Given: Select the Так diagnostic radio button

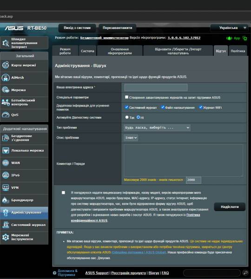Looking at the screenshot, I should (127, 117).
